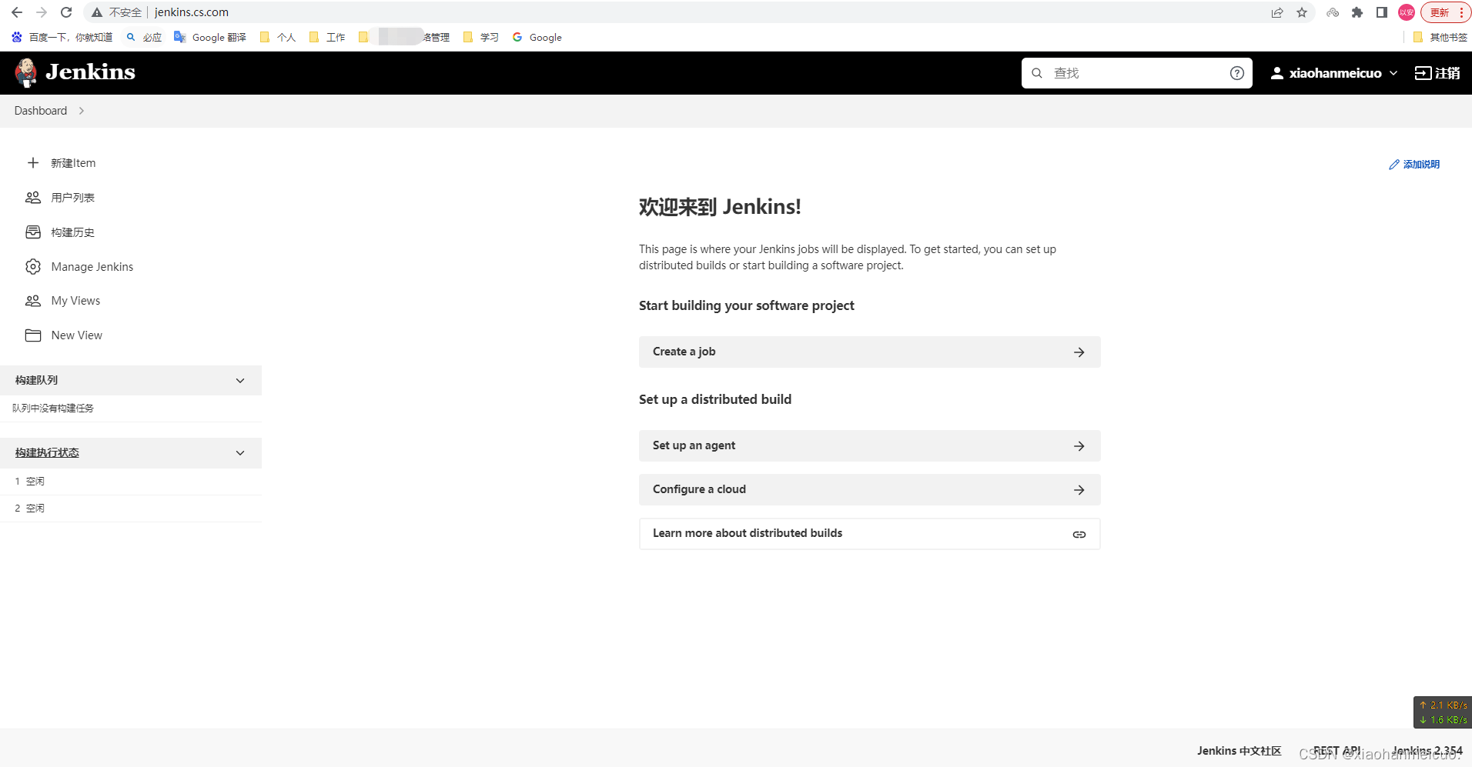The width and height of the screenshot is (1472, 767).
Task: Toggle the browser side panel icon
Action: point(1382,12)
